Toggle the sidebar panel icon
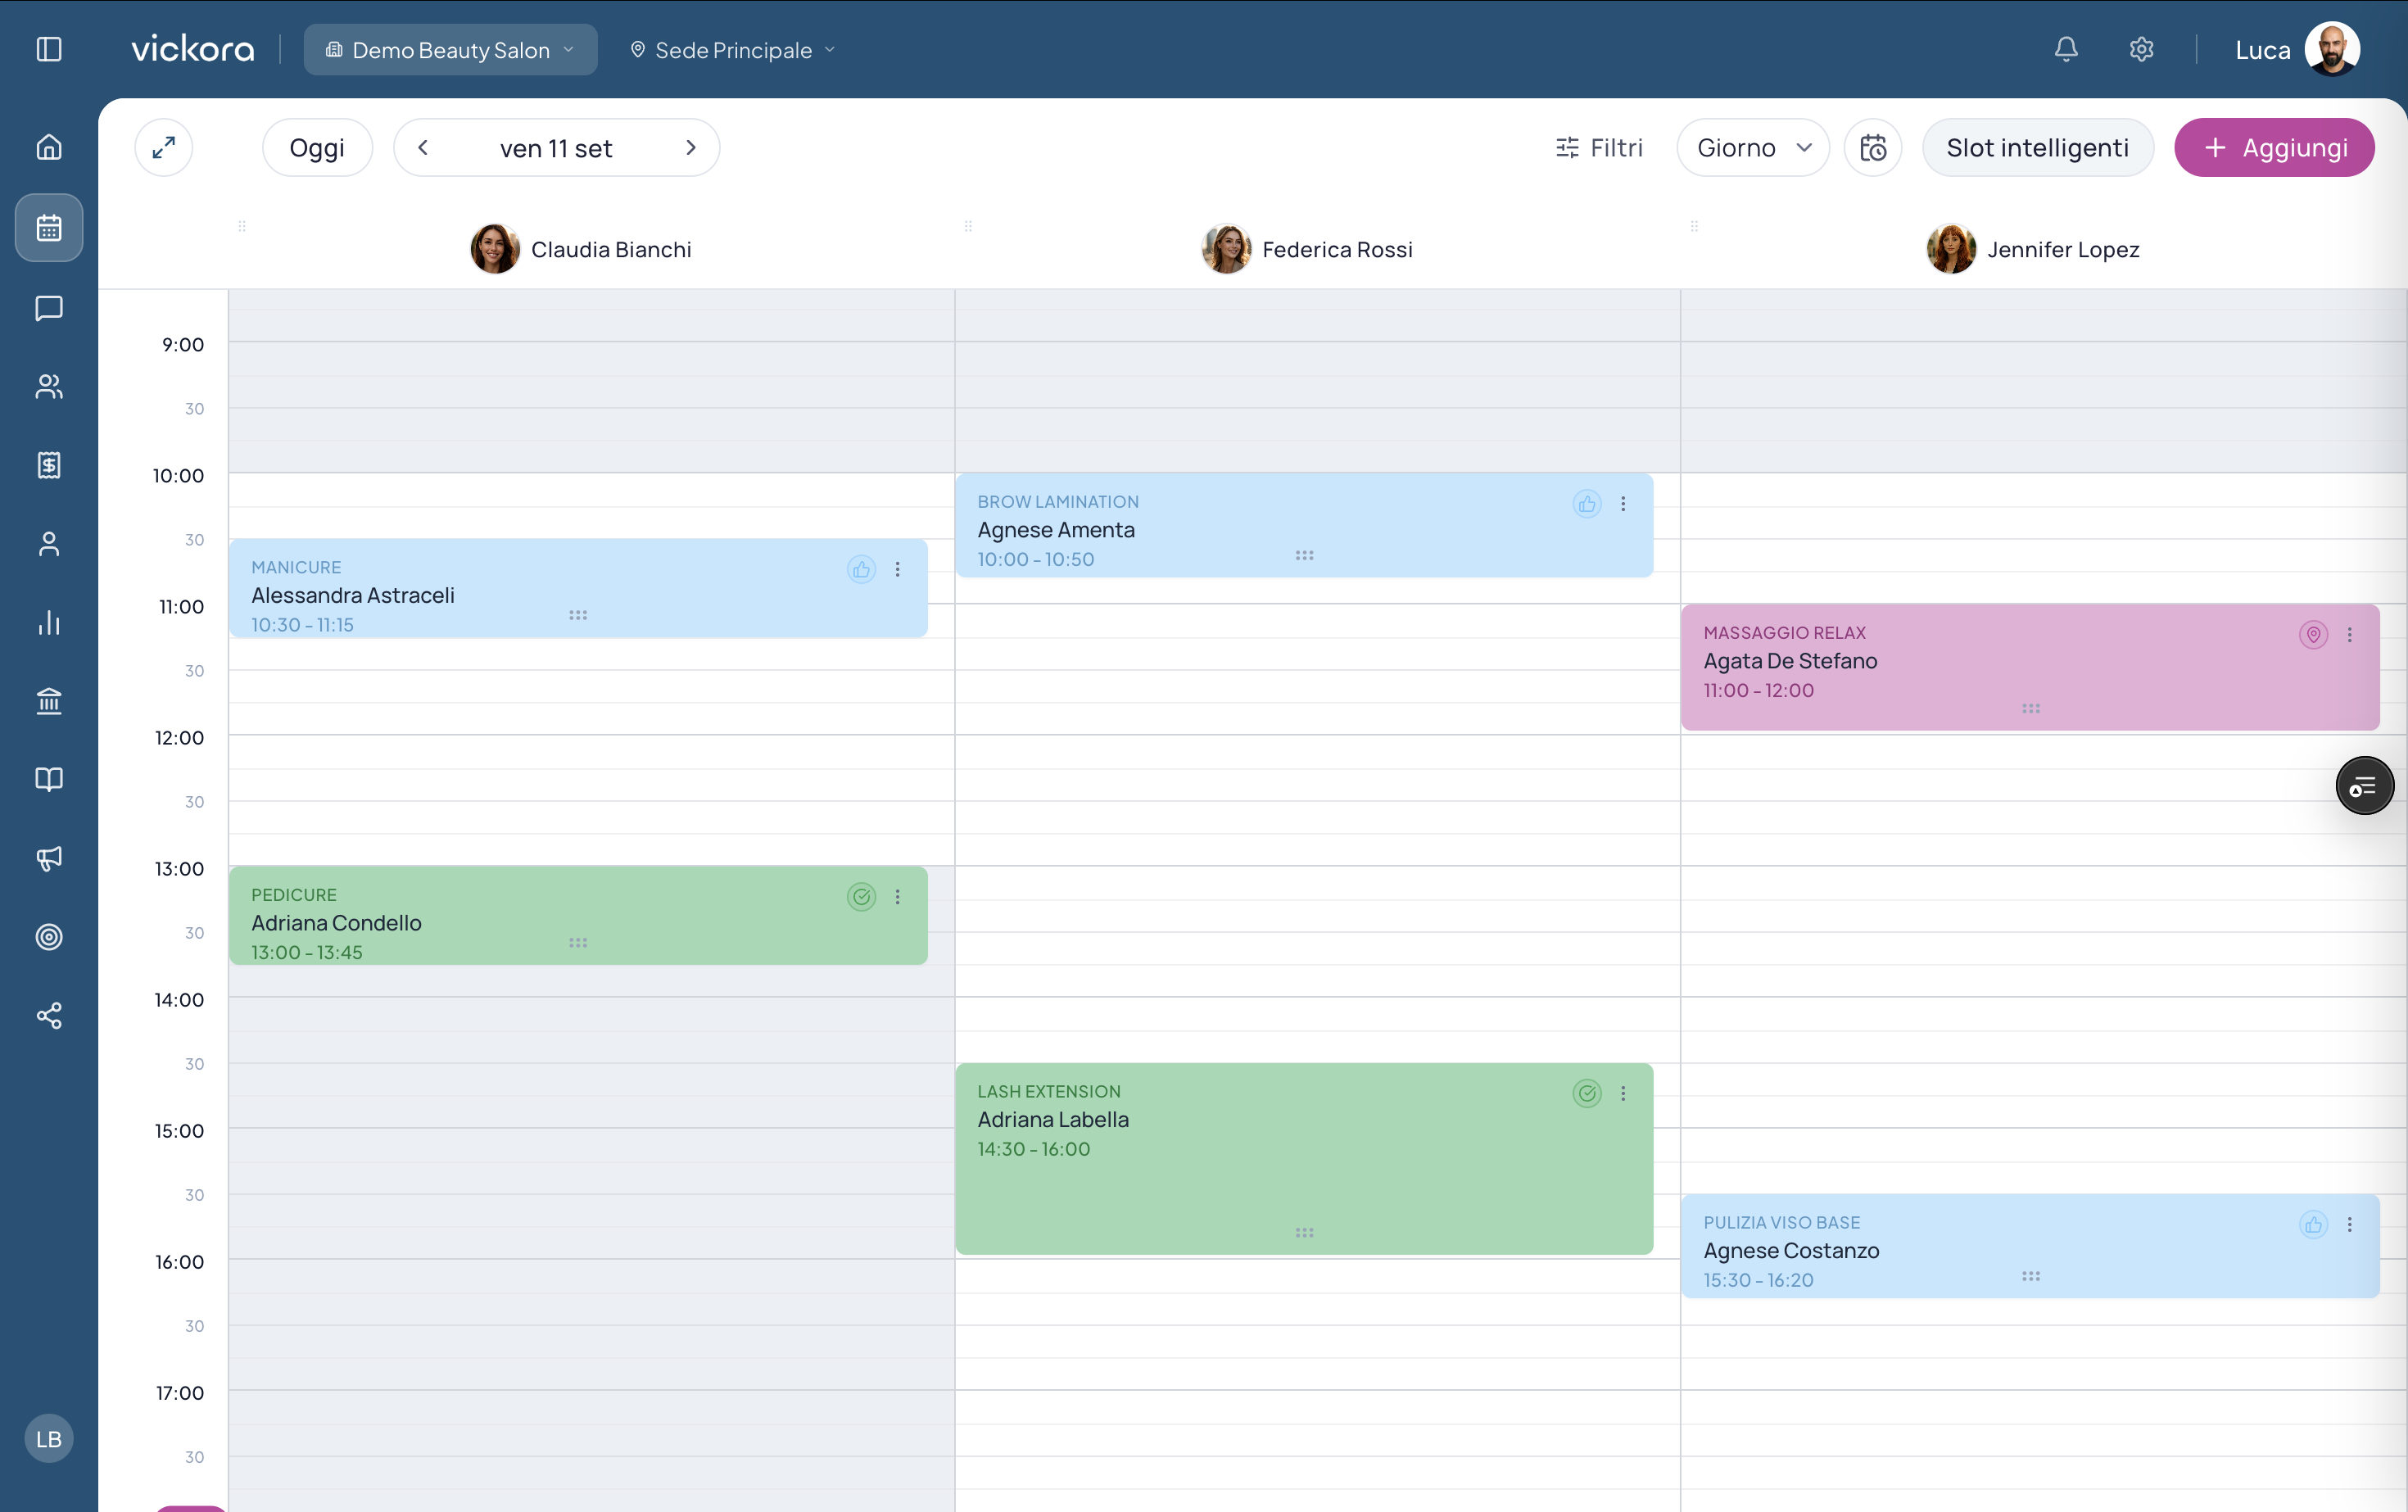The width and height of the screenshot is (2408, 1512). pyautogui.click(x=49, y=49)
